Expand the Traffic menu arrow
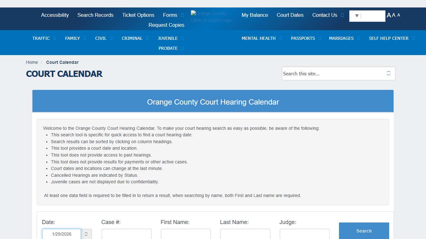This screenshot has width=426, height=239. coord(55,38)
